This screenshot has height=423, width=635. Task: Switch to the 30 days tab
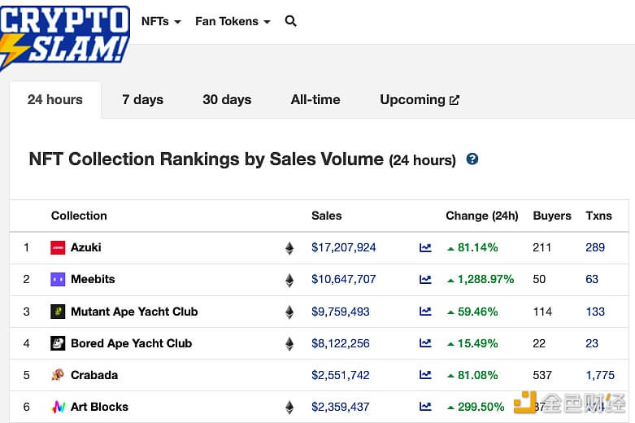pyautogui.click(x=227, y=100)
